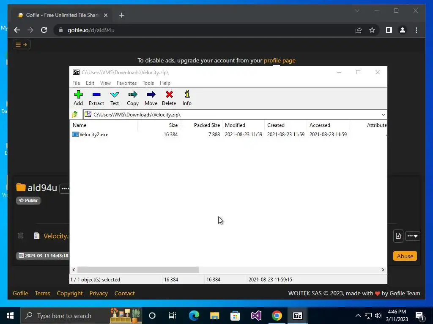Run the Test archive tool
This screenshot has height=324, width=433.
coord(115,98)
